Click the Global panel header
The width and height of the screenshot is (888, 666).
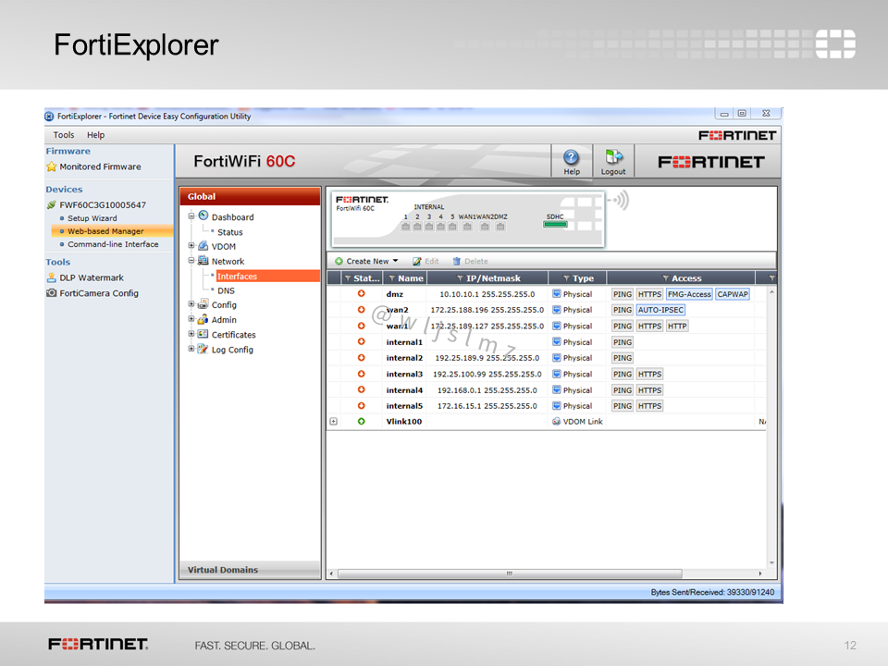[x=250, y=196]
